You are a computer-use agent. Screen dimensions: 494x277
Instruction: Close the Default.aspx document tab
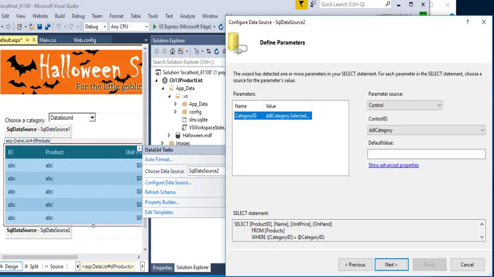34,40
